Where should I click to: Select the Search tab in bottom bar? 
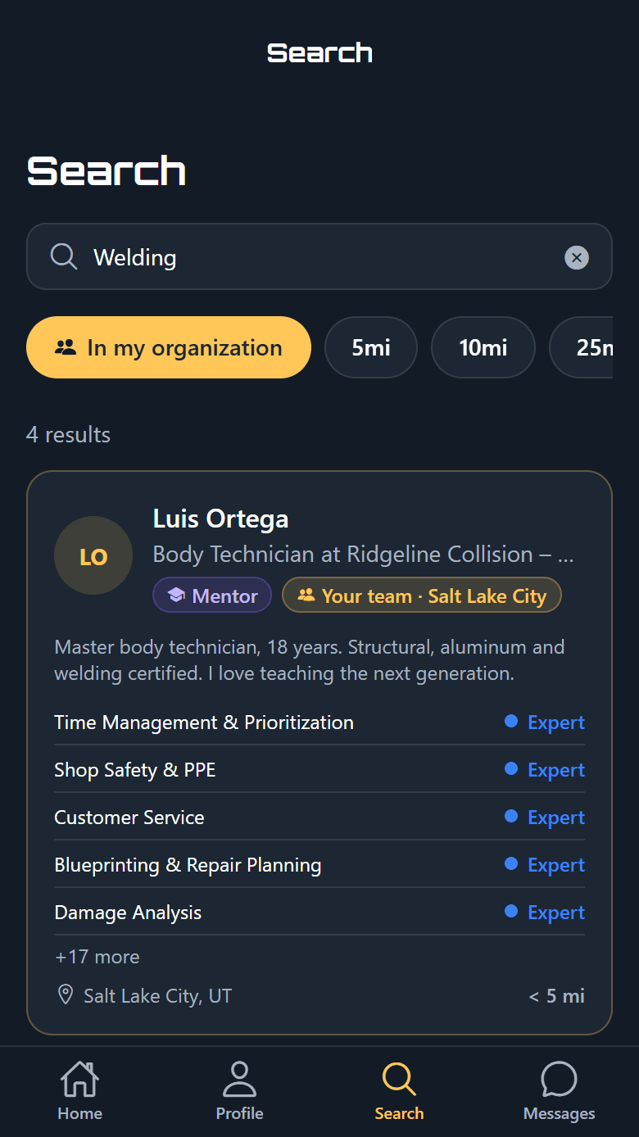click(x=399, y=1091)
